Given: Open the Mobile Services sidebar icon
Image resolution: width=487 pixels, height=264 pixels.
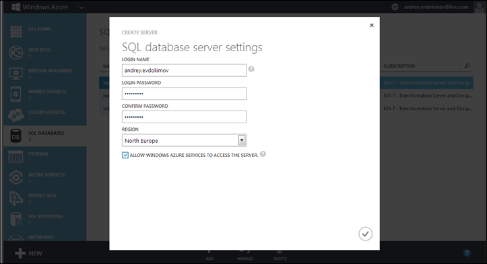Looking at the screenshot, I should [x=16, y=94].
